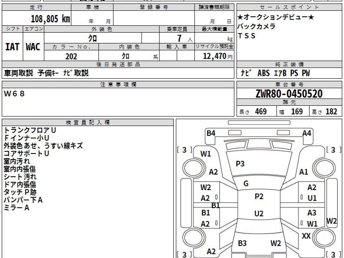Viewport: 344px width, 258px height.
Task: Click the U2 mark on the roof
Action: [x=259, y=214]
